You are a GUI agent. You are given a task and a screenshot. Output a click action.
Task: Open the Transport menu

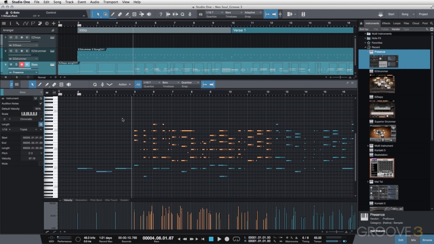click(111, 2)
